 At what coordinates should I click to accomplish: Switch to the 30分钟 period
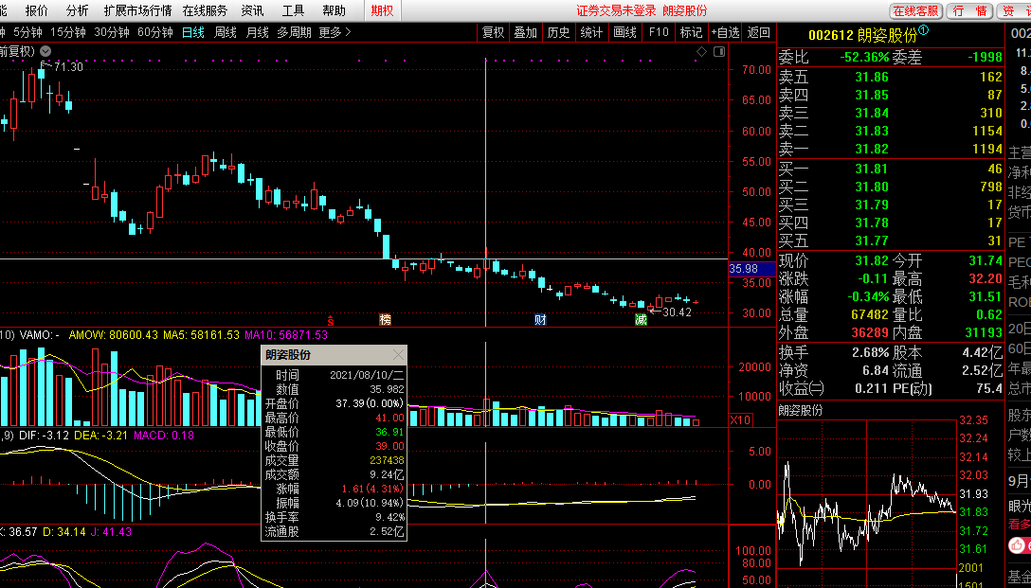pyautogui.click(x=112, y=32)
